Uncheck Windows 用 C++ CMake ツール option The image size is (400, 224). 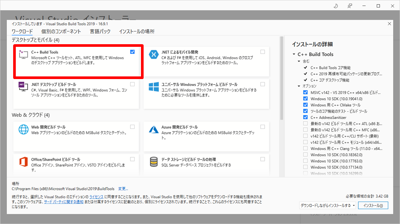click(305, 105)
